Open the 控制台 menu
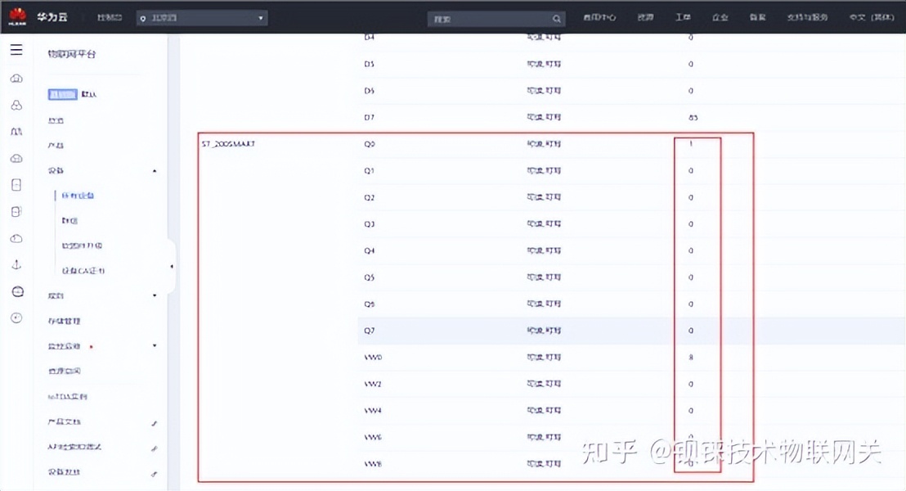This screenshot has height=491, width=906. pyautogui.click(x=108, y=16)
